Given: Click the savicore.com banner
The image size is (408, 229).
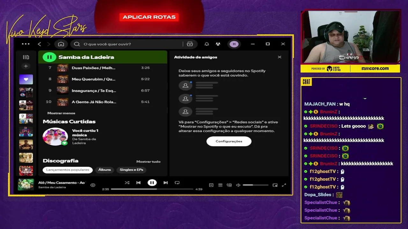Looking at the screenshot, I should tap(375, 68).
